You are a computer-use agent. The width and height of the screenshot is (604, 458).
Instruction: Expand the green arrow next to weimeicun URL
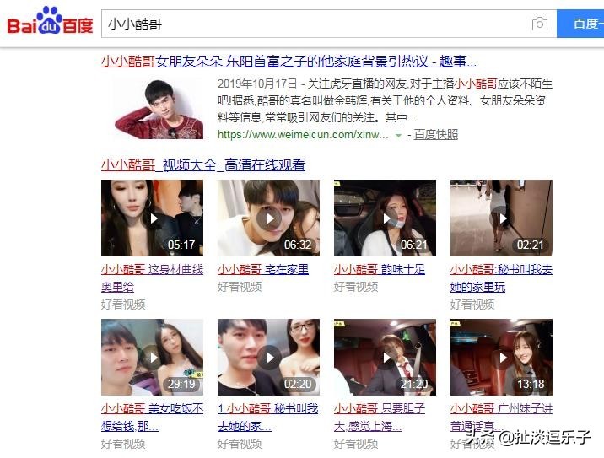pos(399,135)
